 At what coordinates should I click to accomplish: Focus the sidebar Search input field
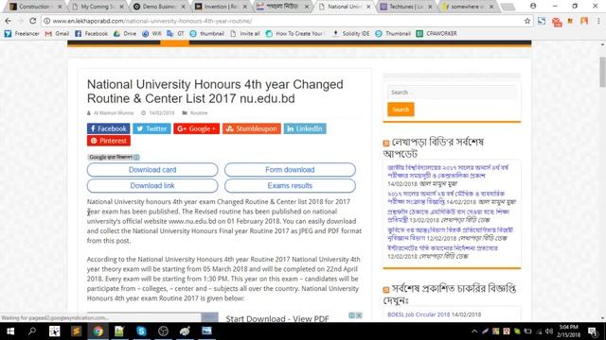pyautogui.click(x=452, y=93)
